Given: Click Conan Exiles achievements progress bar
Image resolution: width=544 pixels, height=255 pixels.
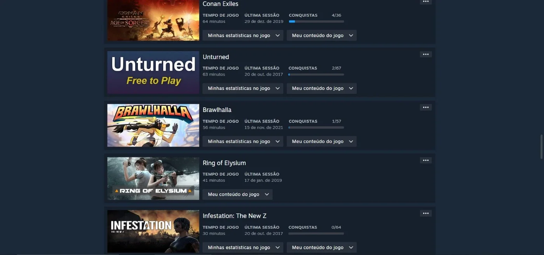Looking at the screenshot, I should click(316, 21).
